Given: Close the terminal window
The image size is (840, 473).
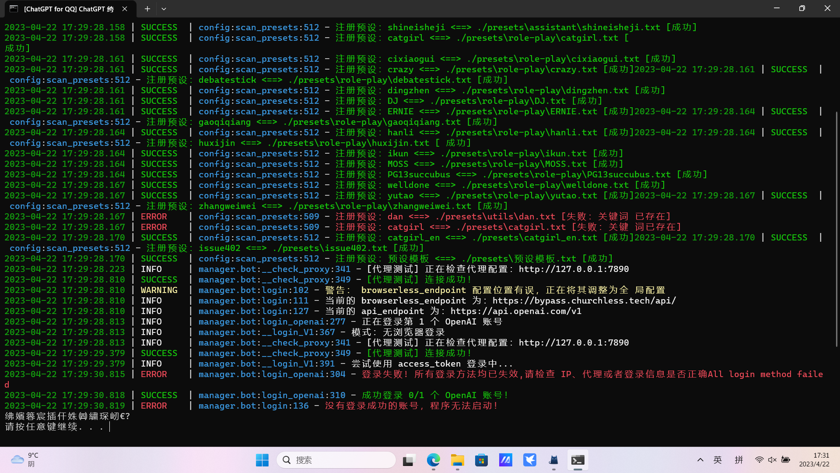Looking at the screenshot, I should point(827,8).
